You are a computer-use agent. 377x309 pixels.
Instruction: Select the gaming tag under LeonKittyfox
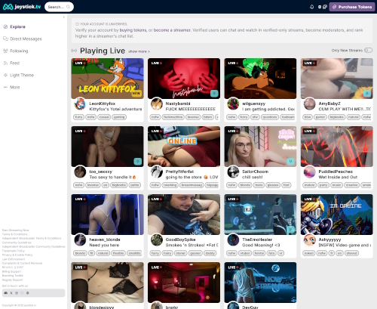coord(119,117)
